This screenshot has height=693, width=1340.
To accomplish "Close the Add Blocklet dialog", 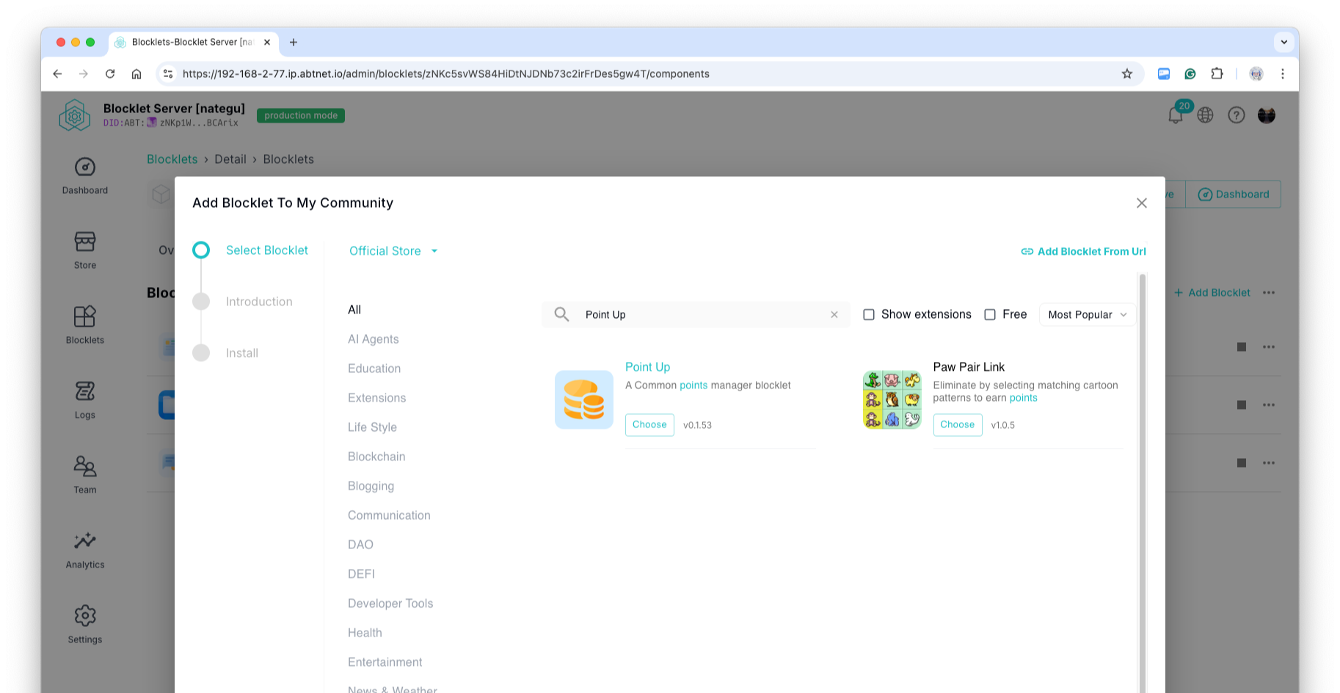I will tap(1141, 203).
